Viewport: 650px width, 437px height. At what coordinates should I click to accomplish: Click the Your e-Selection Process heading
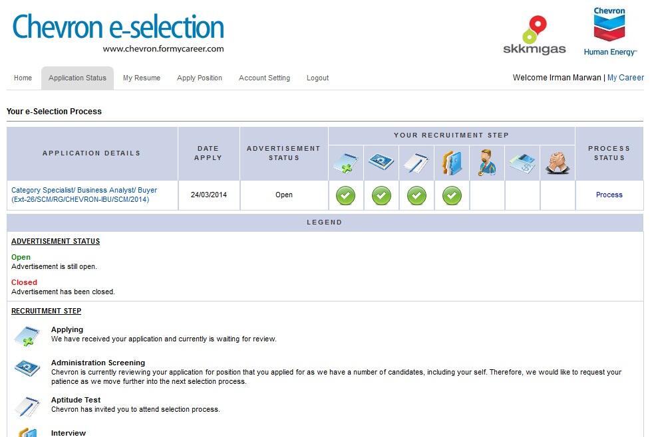(54, 112)
